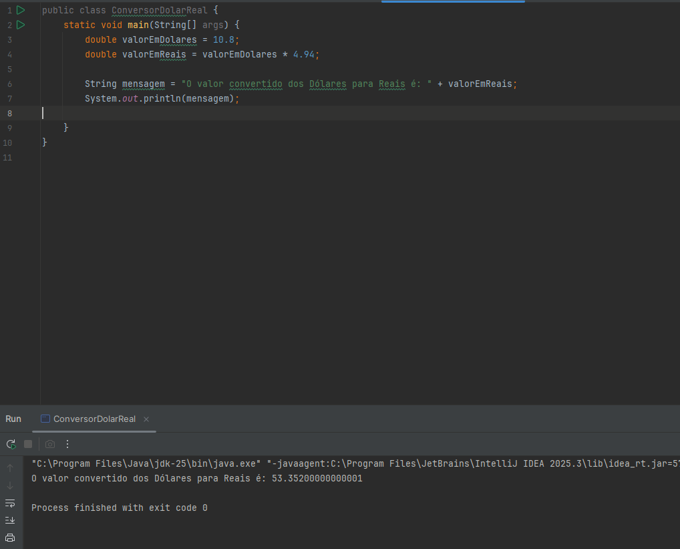The height and width of the screenshot is (549, 680).
Task: Move up the stack trace arrow
Action: (10, 468)
